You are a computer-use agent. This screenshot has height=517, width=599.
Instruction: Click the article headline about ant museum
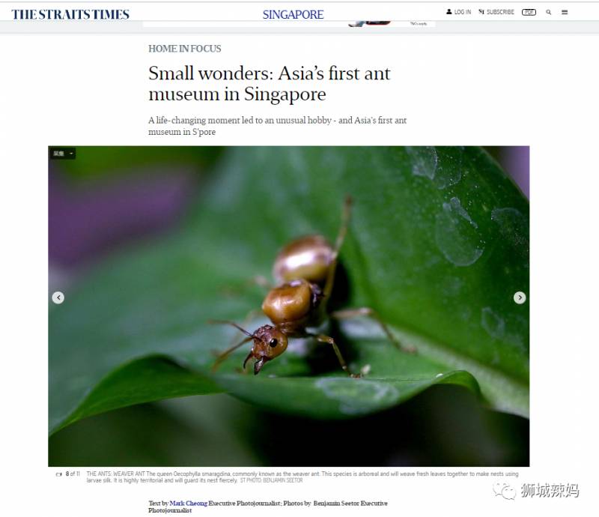(x=270, y=83)
